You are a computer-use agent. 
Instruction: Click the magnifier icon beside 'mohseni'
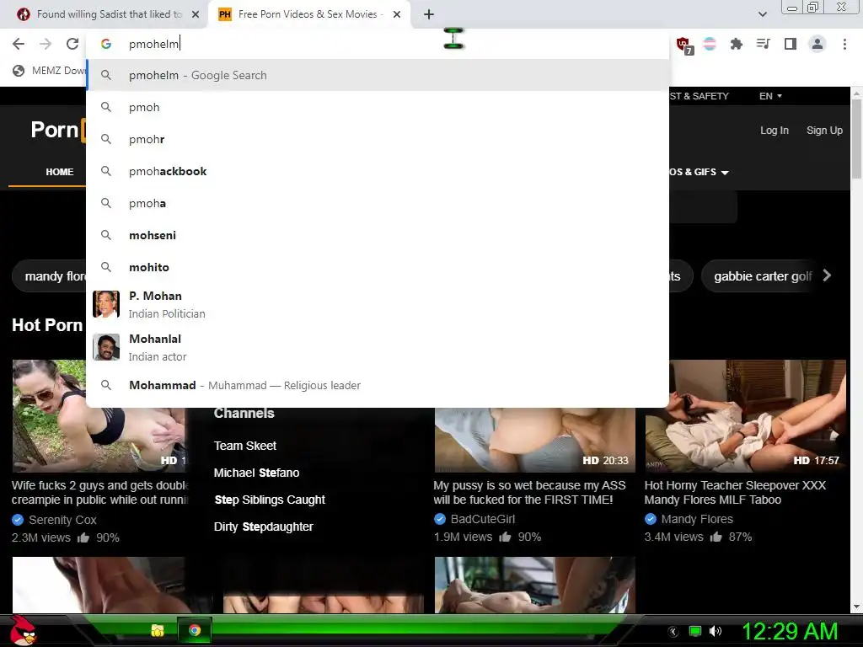coord(106,235)
